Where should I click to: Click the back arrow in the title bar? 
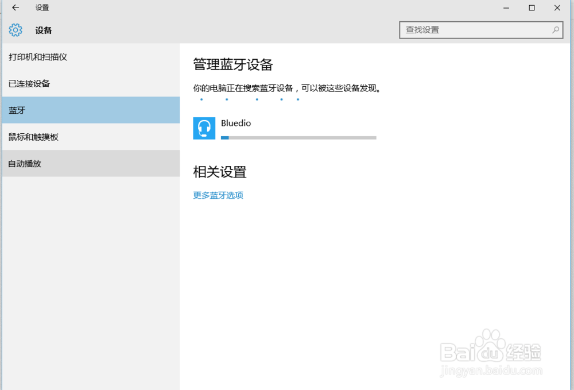15,8
